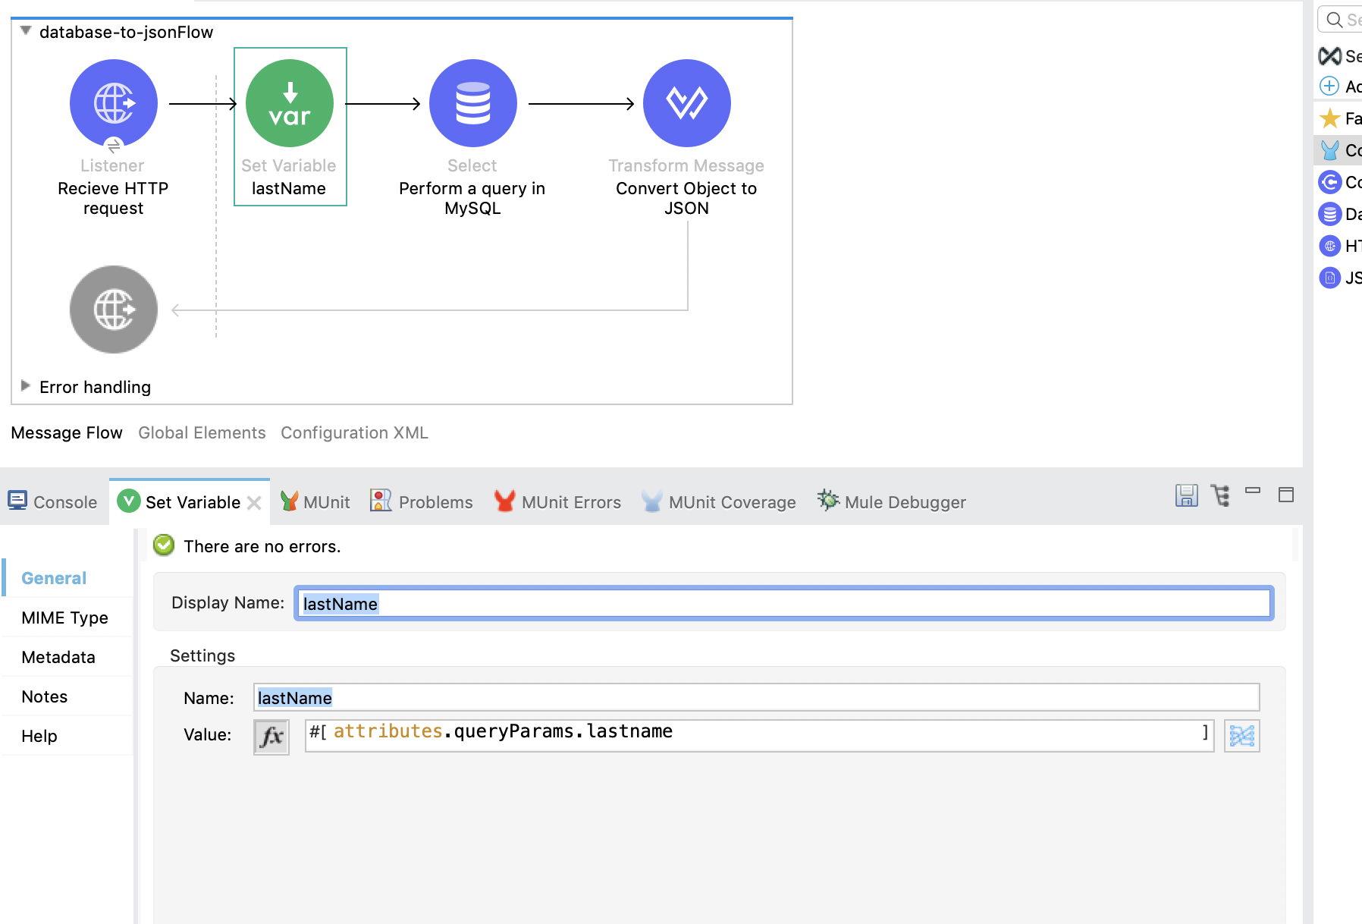
Task: Toggle the fx expression mode button
Action: pyautogui.click(x=271, y=737)
